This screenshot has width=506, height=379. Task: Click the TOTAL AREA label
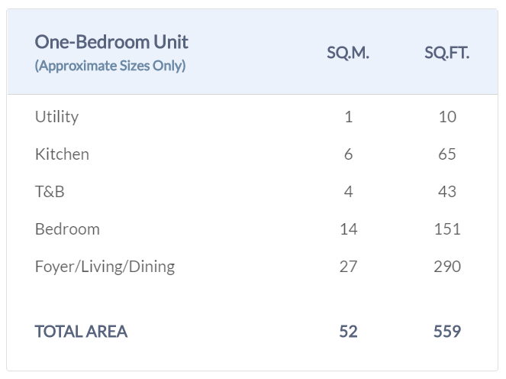(x=81, y=332)
